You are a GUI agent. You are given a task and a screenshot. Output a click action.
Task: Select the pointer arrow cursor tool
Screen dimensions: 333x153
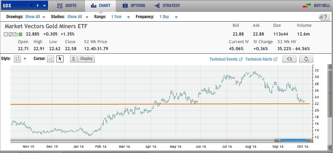[60, 59]
